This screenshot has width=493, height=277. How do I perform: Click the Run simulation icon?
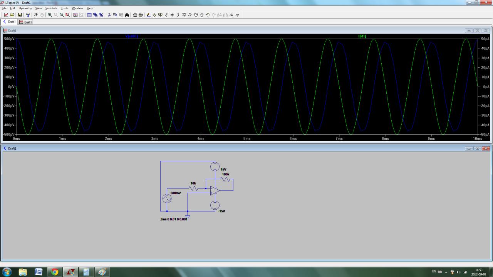pos(36,15)
